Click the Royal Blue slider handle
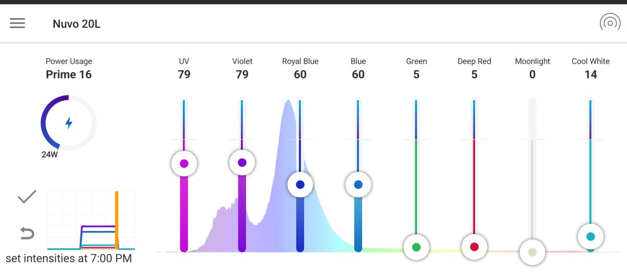This screenshot has height=278, width=627. click(x=300, y=185)
